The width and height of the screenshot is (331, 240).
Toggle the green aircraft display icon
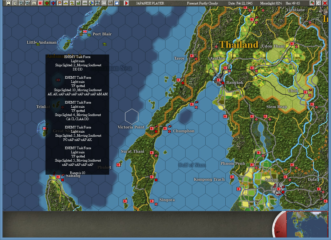[47, 3]
